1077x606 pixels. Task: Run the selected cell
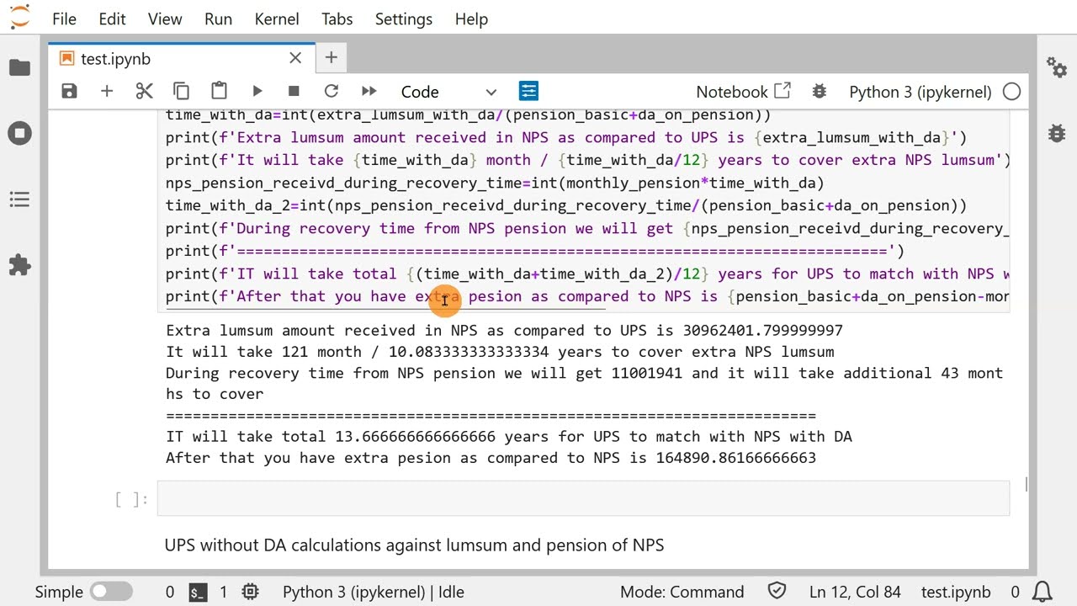point(257,91)
